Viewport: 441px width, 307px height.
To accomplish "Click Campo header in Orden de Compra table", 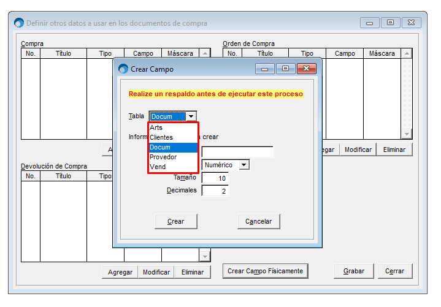I will (345, 53).
